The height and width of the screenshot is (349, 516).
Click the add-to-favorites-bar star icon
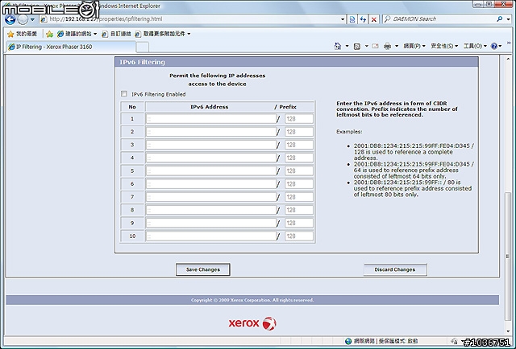[49, 34]
